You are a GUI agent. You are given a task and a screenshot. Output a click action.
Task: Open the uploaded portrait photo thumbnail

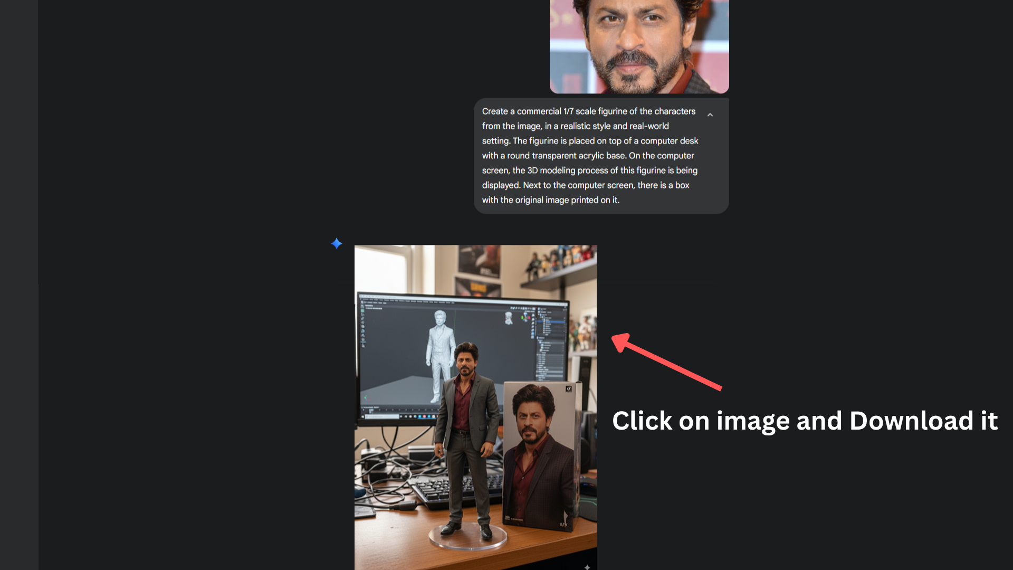coord(639,46)
